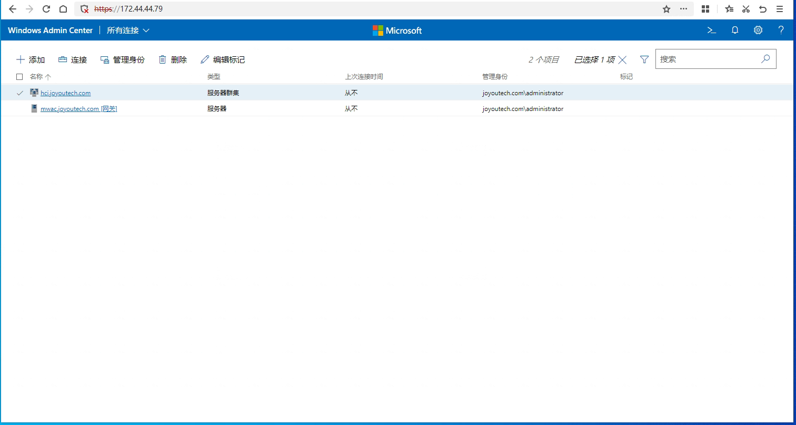This screenshot has height=425, width=796.
Task: Click the browser undo arrow icon
Action: 763,9
